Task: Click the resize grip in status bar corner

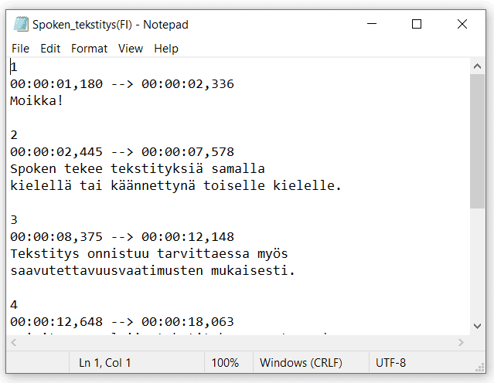Action: [x=480, y=368]
